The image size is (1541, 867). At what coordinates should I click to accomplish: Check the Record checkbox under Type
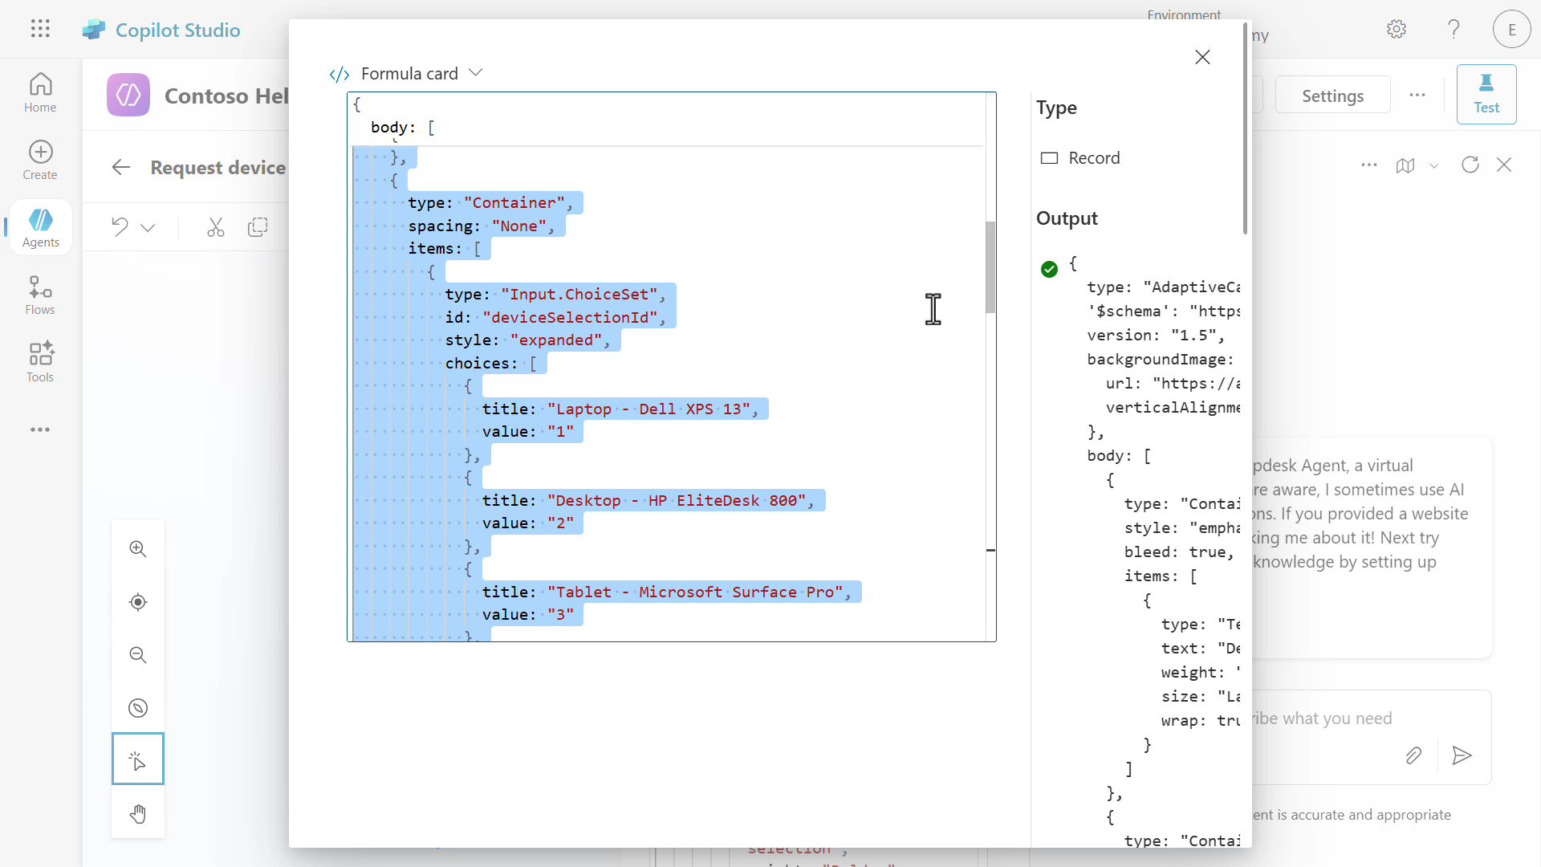click(1050, 157)
